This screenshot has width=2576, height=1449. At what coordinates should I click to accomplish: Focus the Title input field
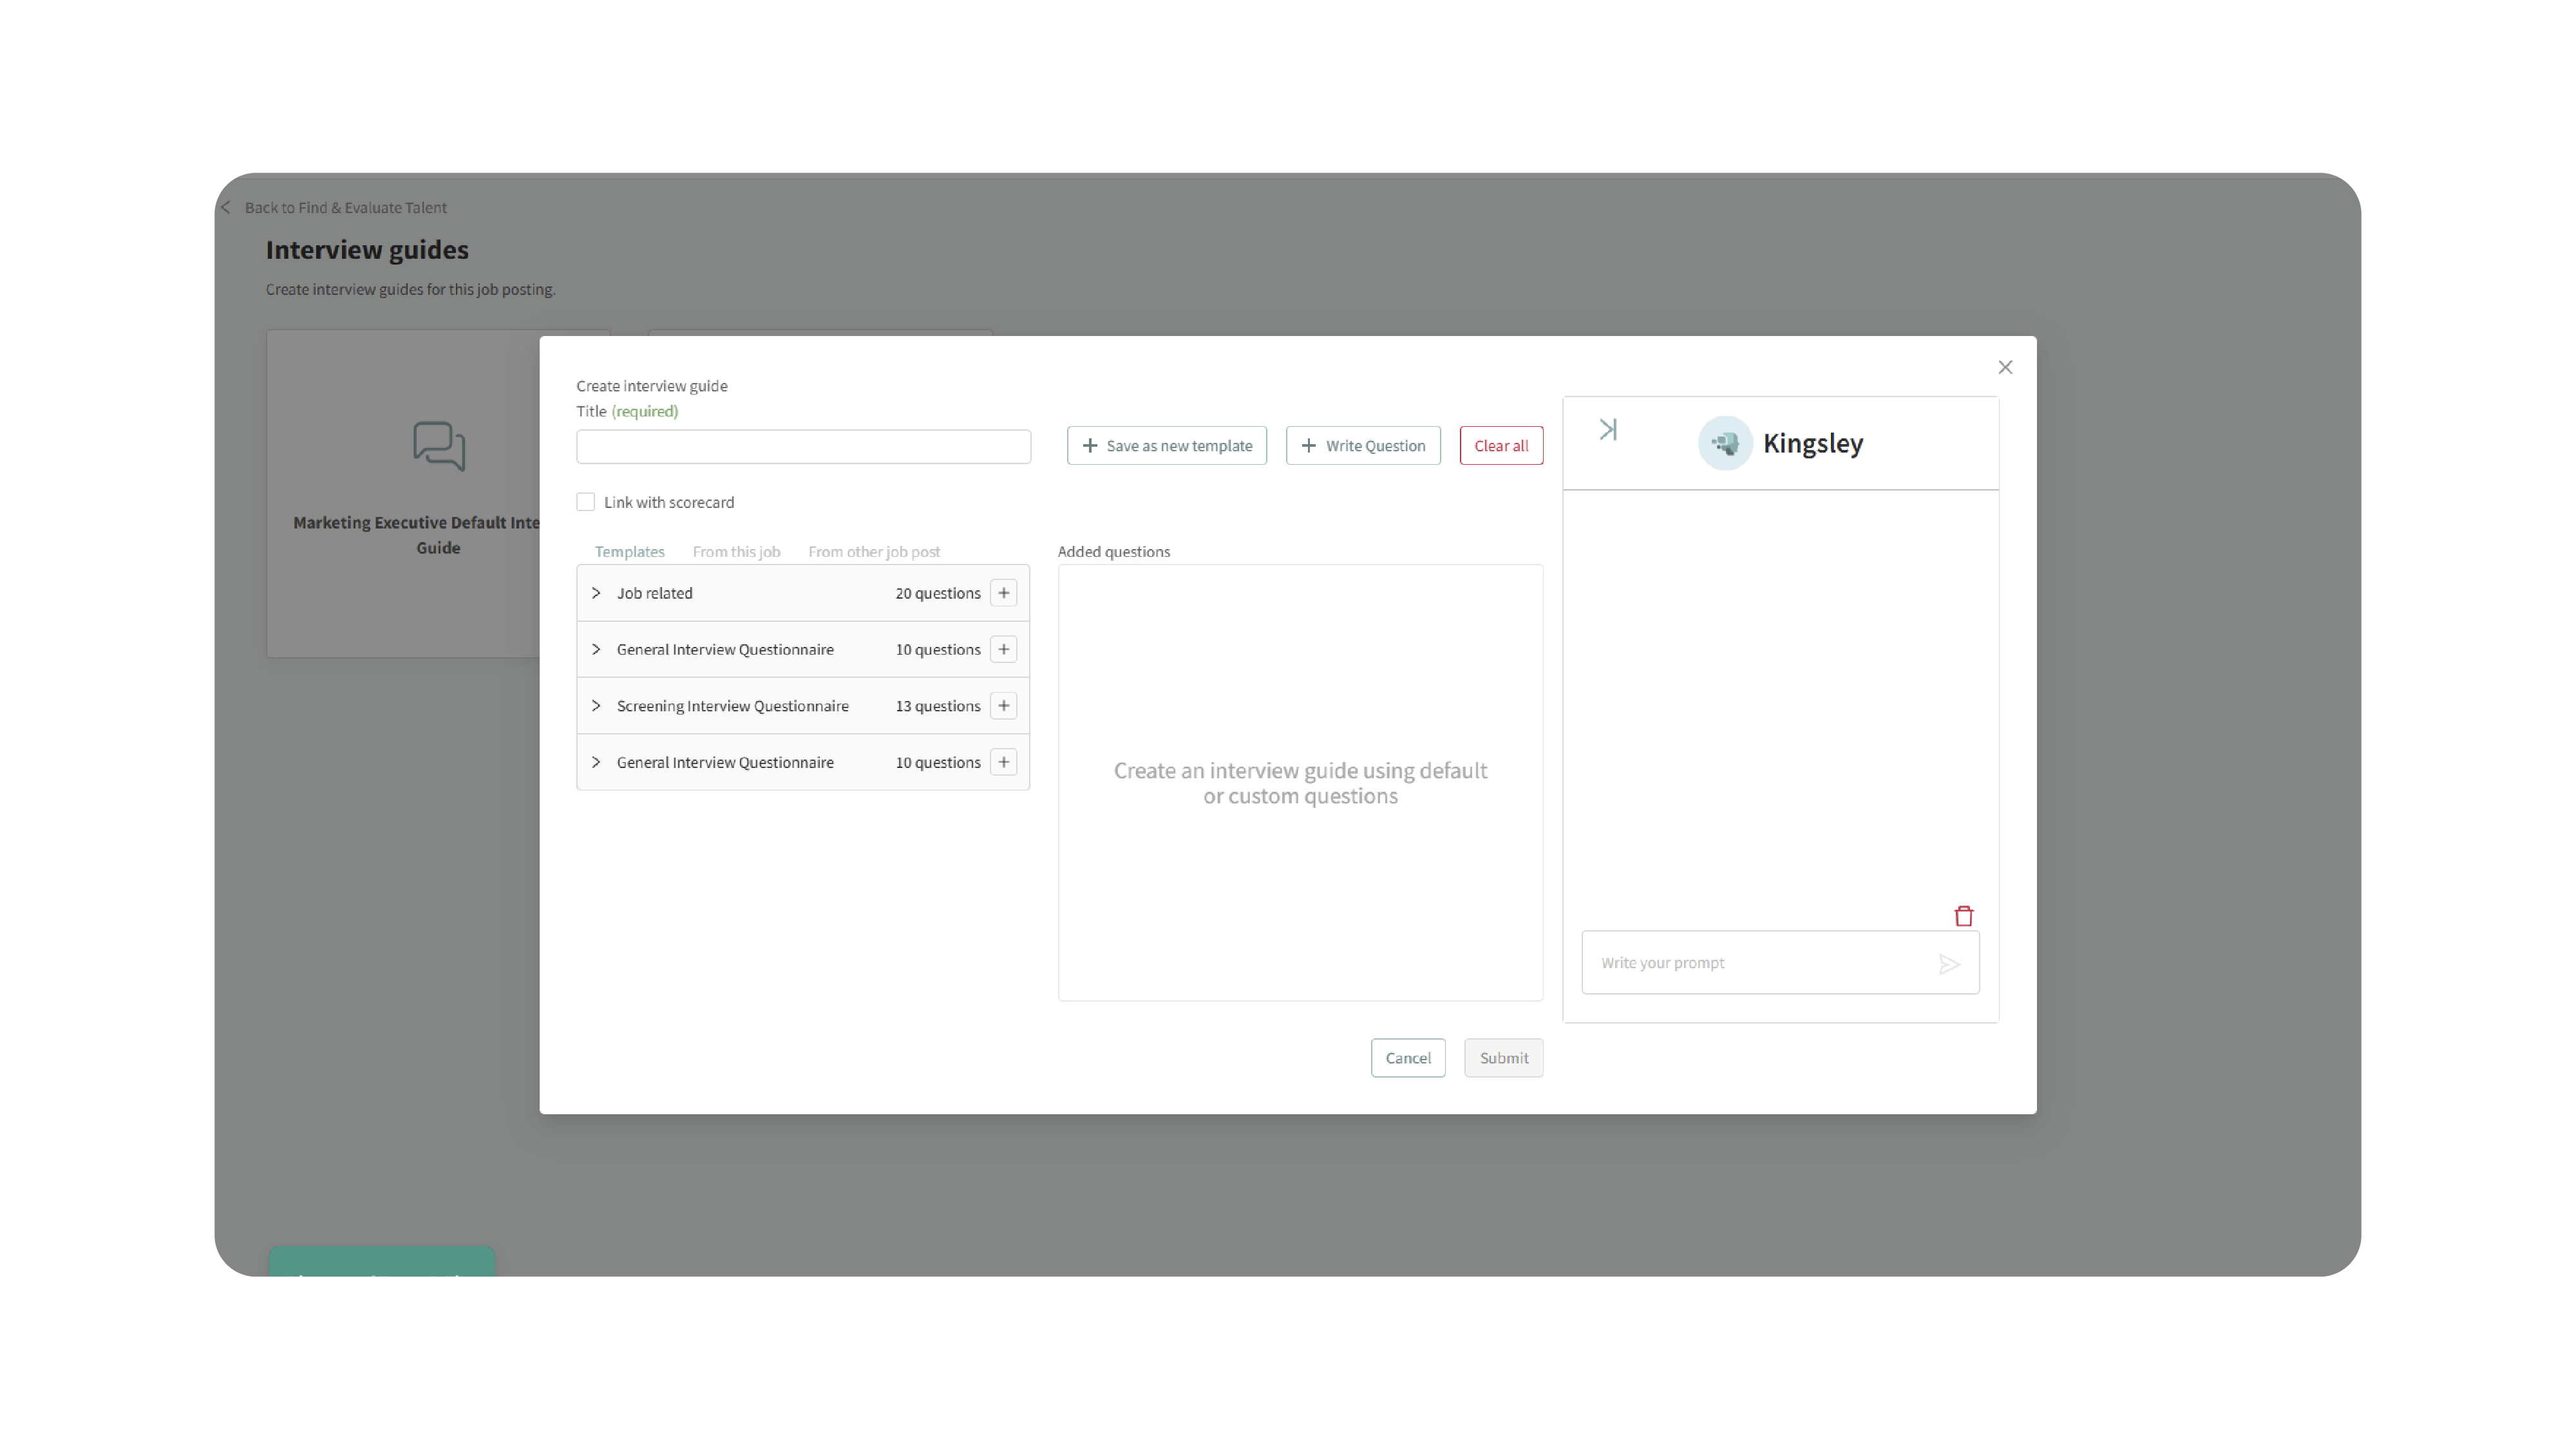[x=803, y=447]
